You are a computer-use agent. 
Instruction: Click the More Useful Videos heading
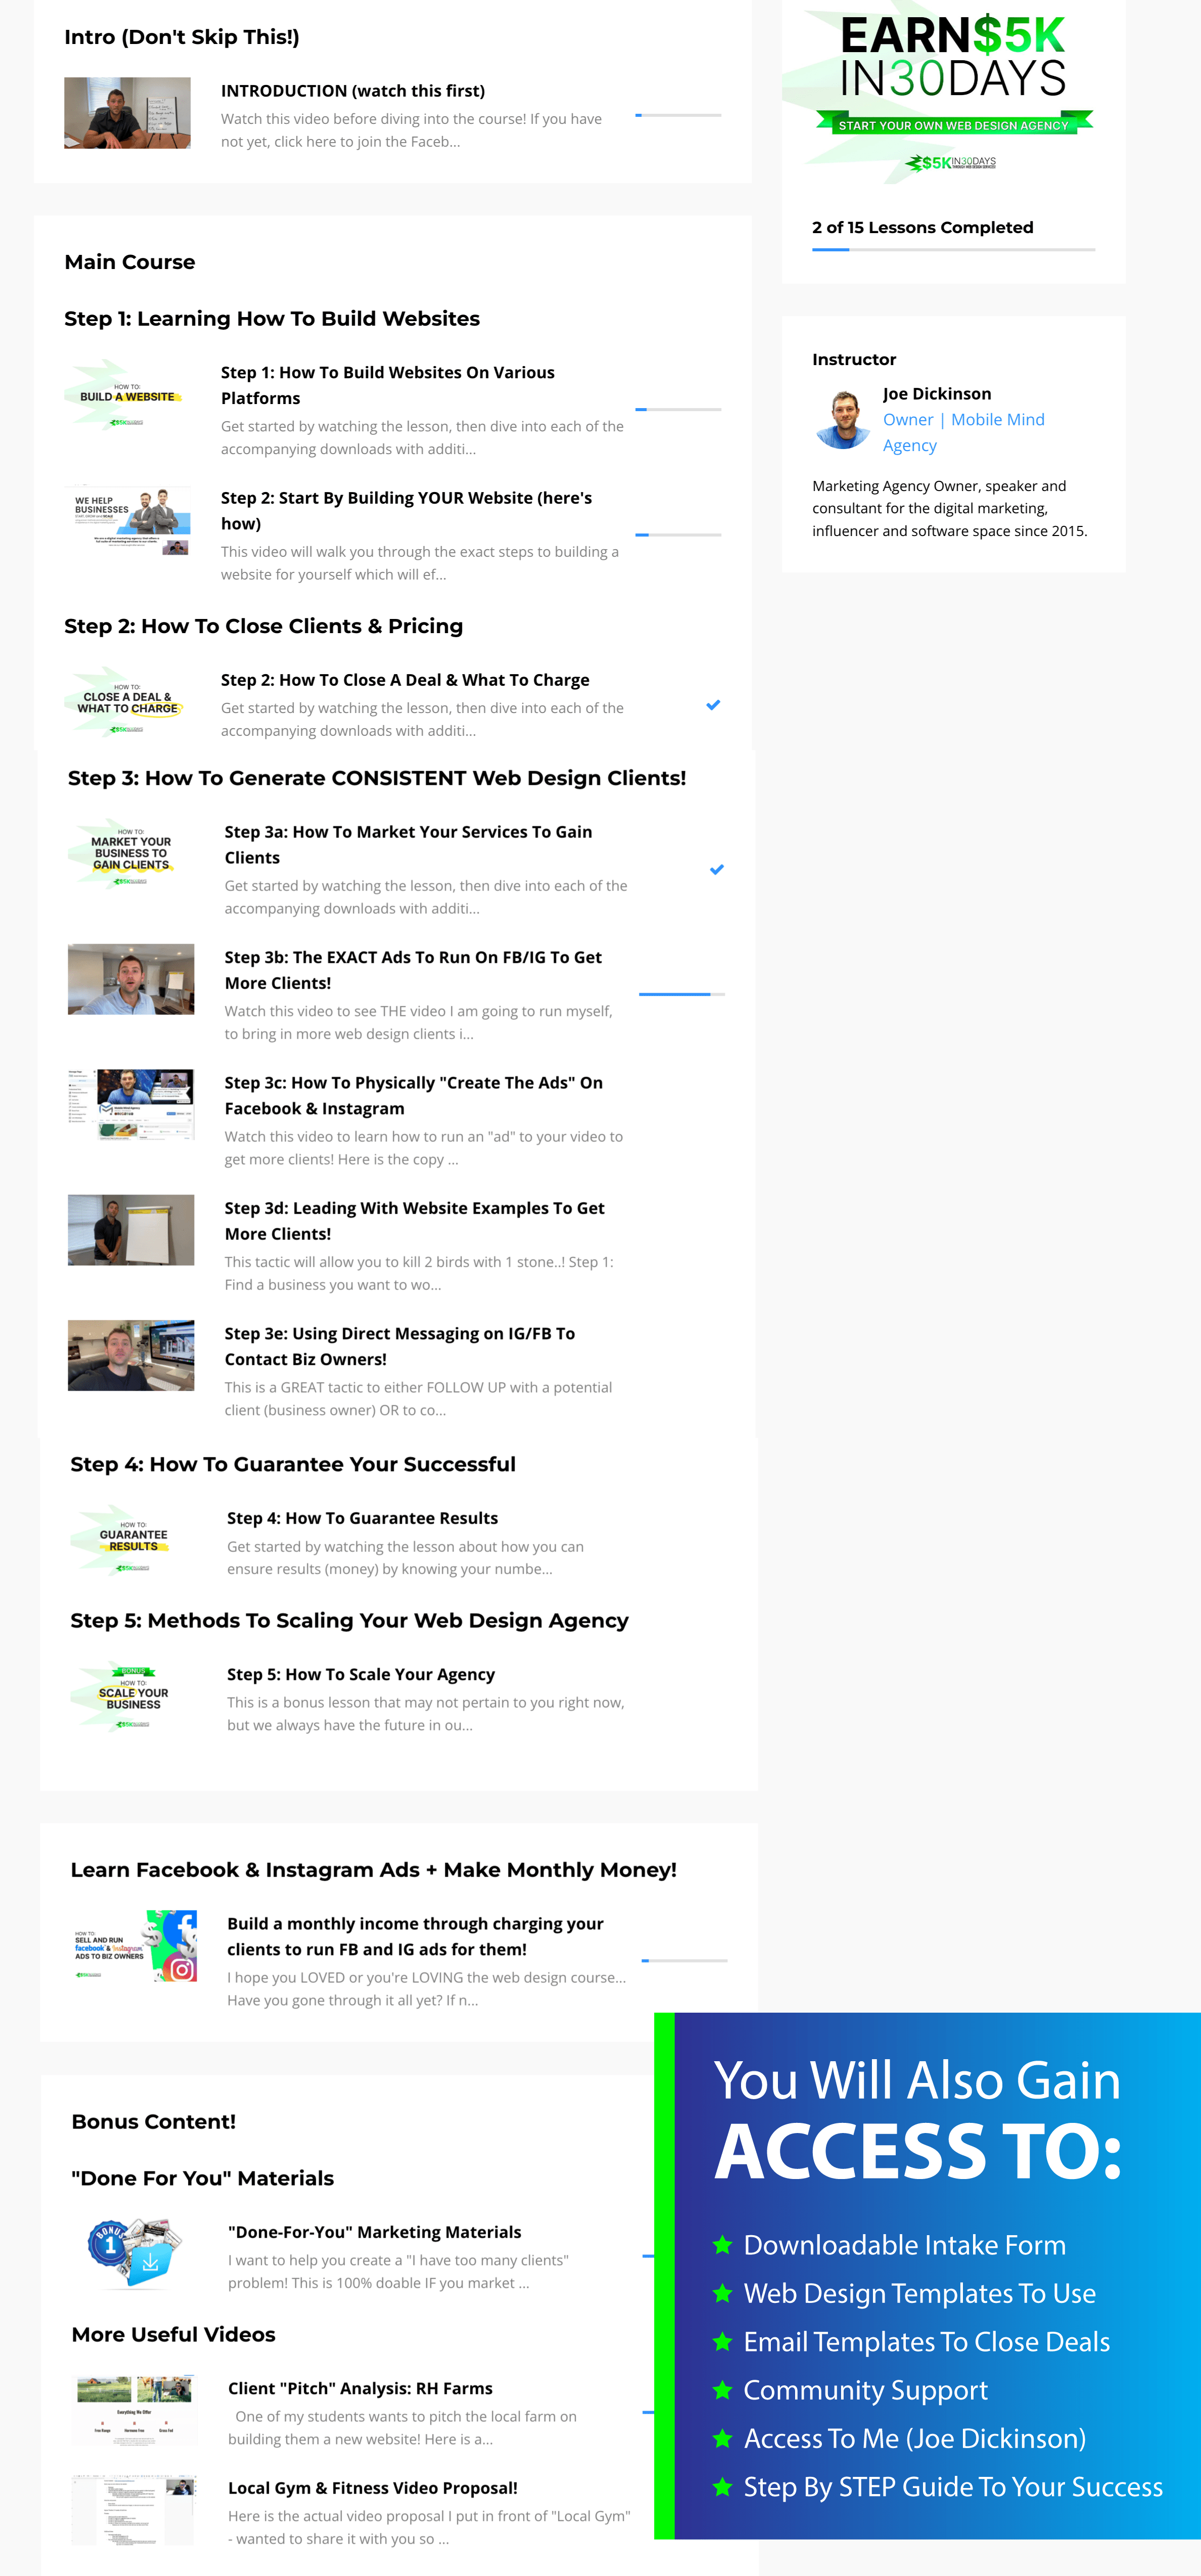(173, 2335)
